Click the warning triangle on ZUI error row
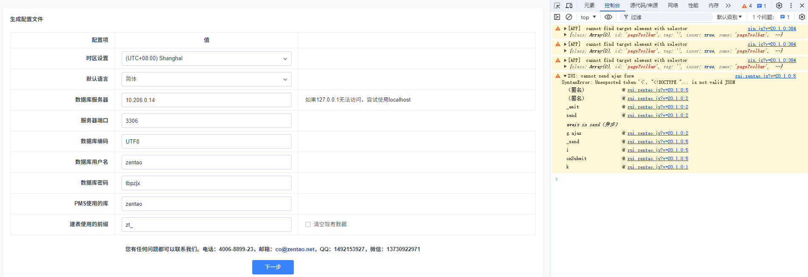Viewport: 808px width, 277px height. coord(558,76)
